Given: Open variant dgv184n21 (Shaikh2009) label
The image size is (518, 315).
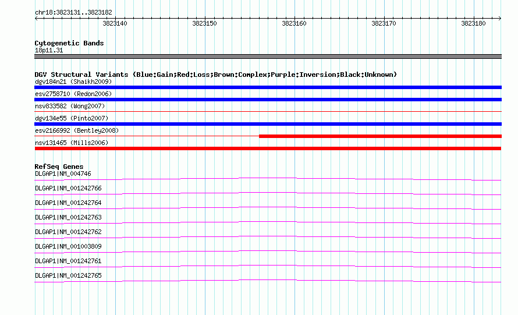Looking at the screenshot, I should pyautogui.click(x=73, y=82).
